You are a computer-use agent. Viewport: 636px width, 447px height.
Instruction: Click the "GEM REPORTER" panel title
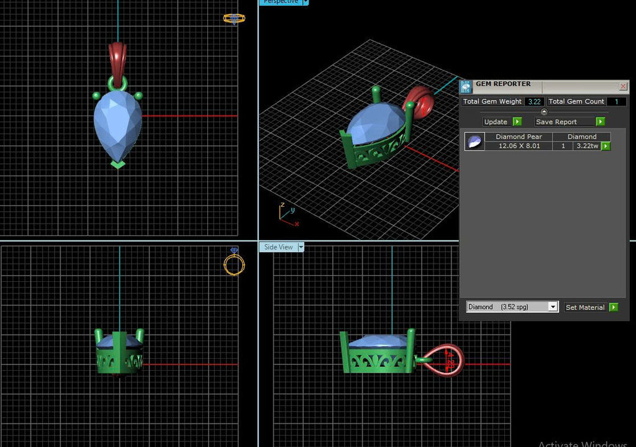pyautogui.click(x=503, y=84)
